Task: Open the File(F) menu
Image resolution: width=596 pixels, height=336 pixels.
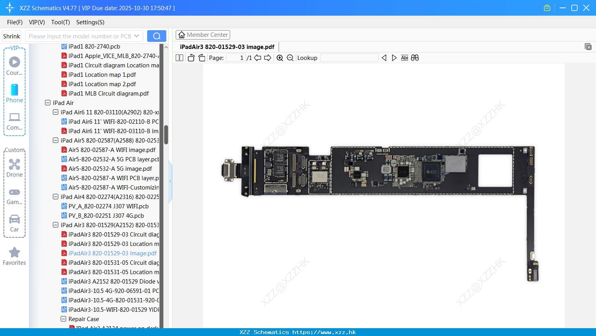Action: click(x=15, y=22)
